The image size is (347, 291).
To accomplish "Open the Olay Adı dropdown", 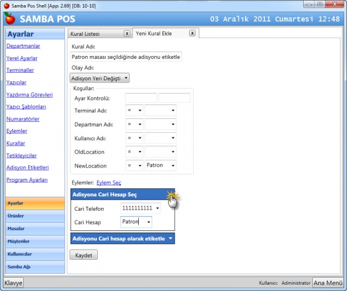I will click(x=99, y=78).
